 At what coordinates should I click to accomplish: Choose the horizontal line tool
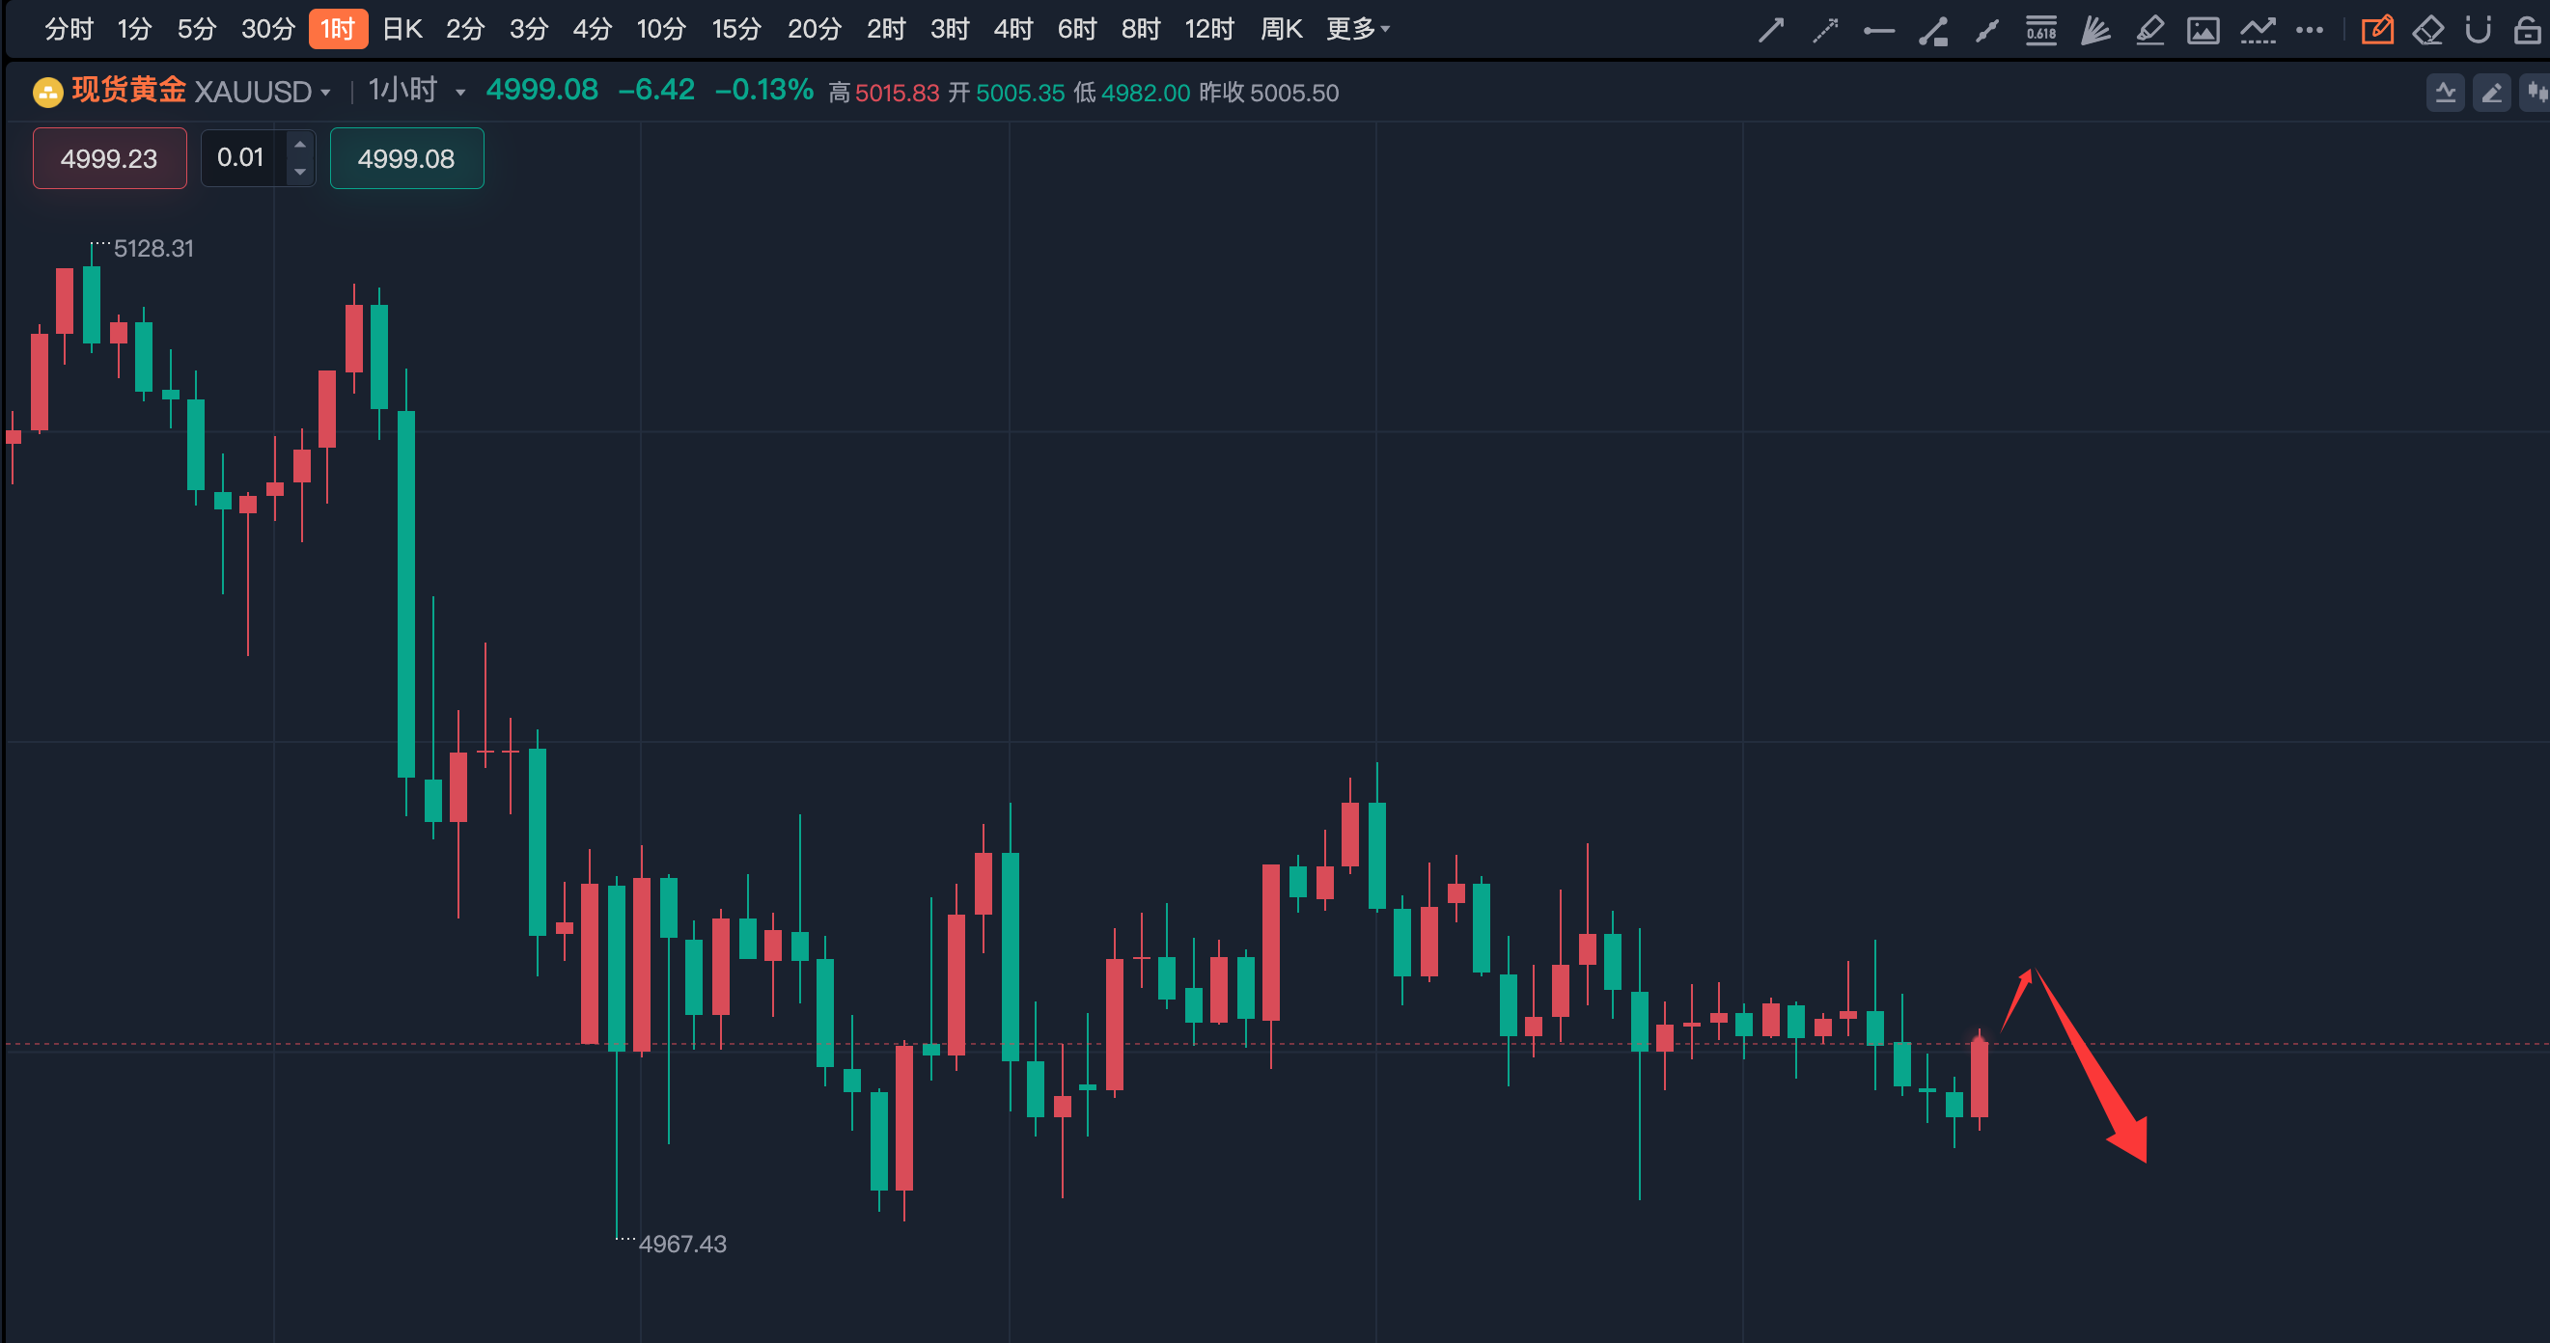pos(1878,31)
